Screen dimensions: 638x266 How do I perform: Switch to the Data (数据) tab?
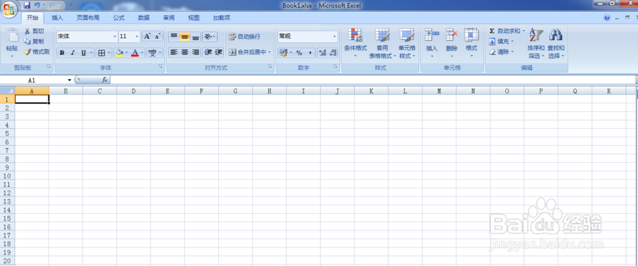(144, 18)
